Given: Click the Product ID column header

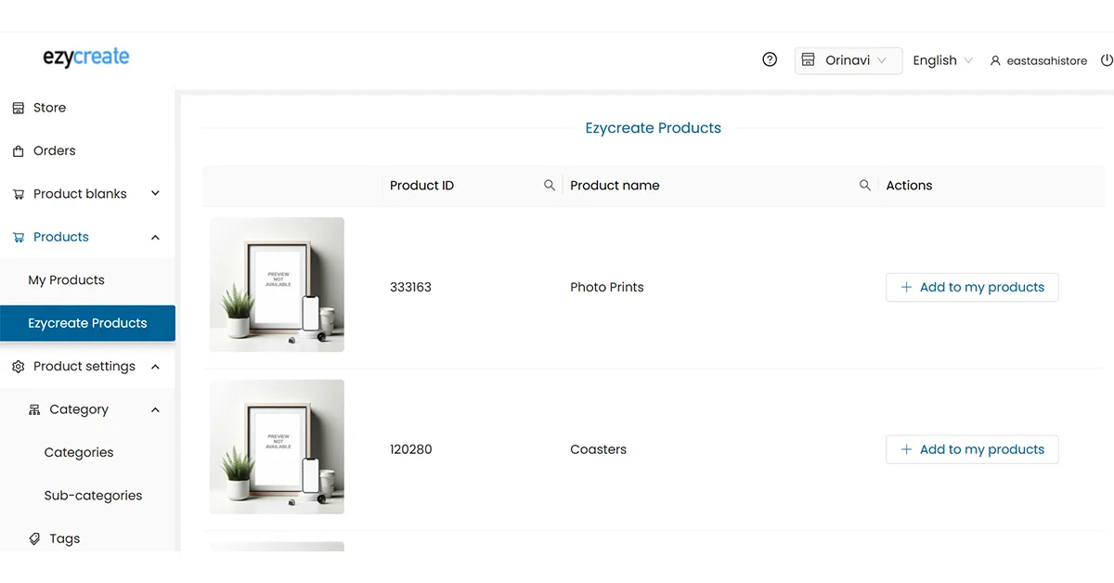Looking at the screenshot, I should (x=421, y=186).
